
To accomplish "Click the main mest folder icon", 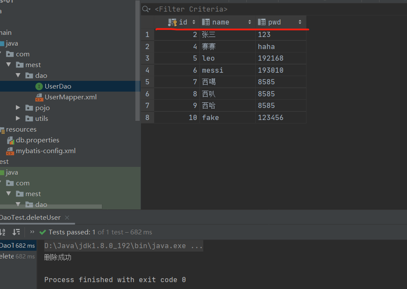I will pos(20,65).
